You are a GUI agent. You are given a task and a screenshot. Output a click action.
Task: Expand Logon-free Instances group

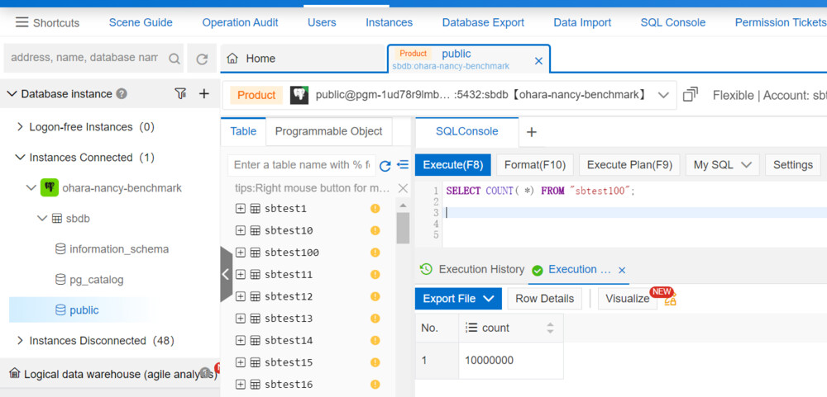[20, 127]
